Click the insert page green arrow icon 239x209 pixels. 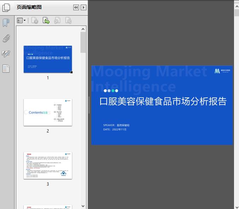(x=46, y=21)
